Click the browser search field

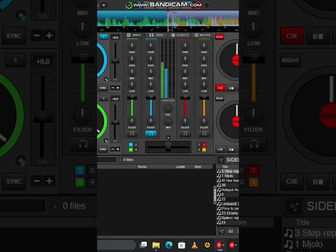(107, 160)
